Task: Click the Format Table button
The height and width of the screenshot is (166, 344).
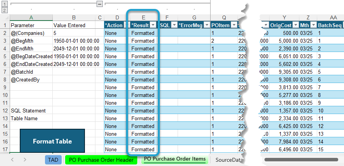Action: pos(52,141)
